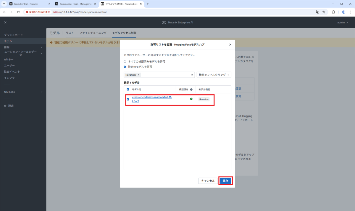This screenshot has height=211, width=355.
Task: Click the 保存 button
Action: 225,181
